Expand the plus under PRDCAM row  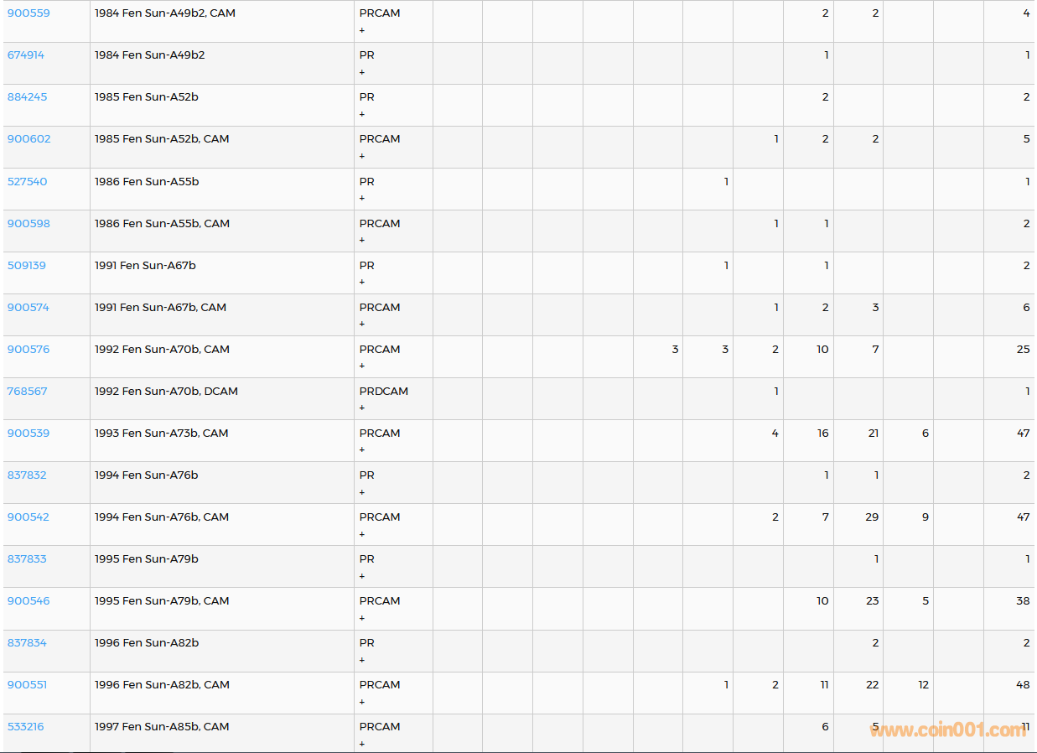click(362, 408)
